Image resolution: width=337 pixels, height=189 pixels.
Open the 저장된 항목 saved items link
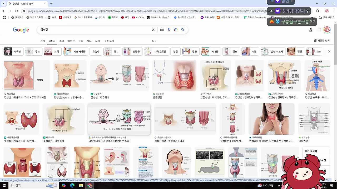(322, 41)
